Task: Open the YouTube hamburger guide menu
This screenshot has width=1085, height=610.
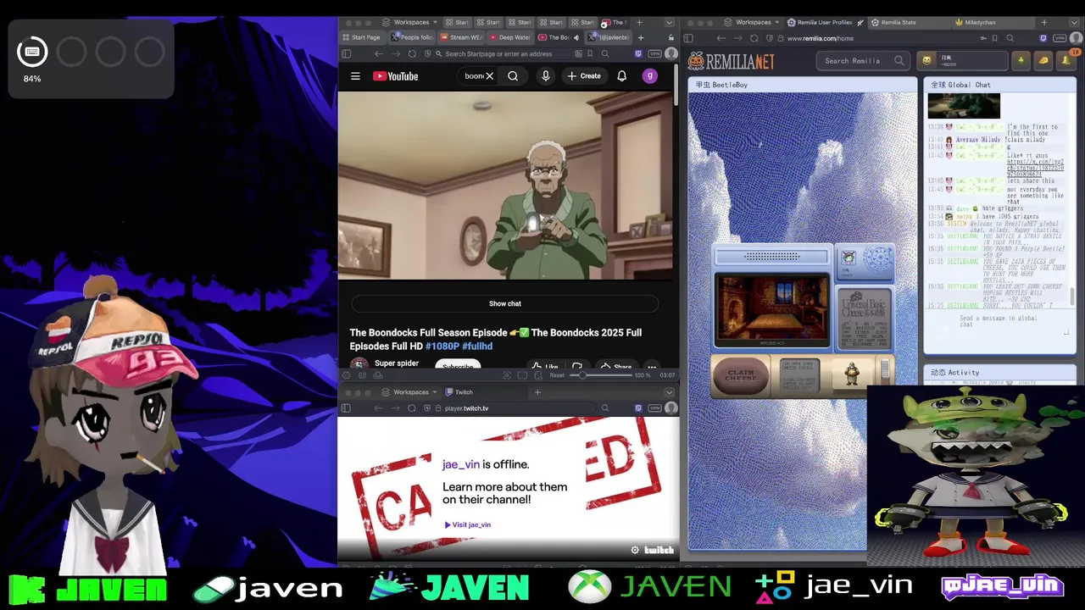Action: click(355, 76)
